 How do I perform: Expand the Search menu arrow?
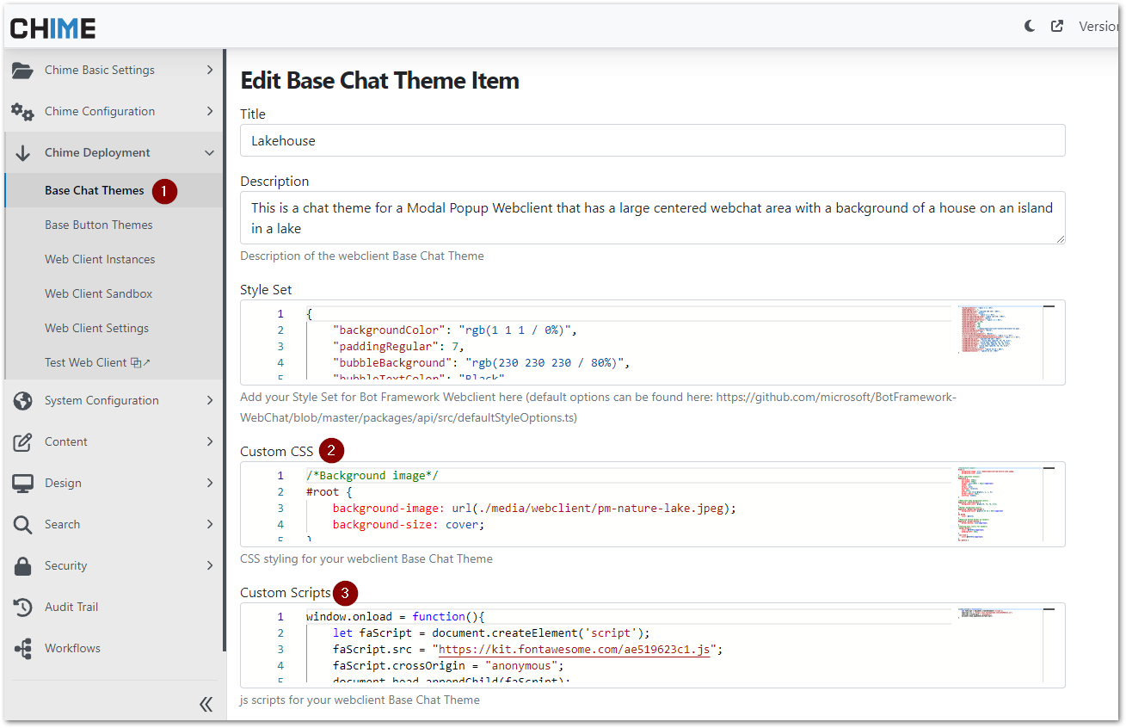tap(209, 524)
